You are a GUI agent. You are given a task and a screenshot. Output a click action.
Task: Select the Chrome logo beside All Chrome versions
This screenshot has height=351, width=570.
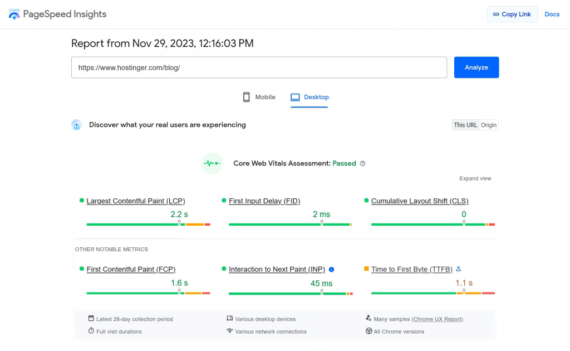(x=368, y=331)
